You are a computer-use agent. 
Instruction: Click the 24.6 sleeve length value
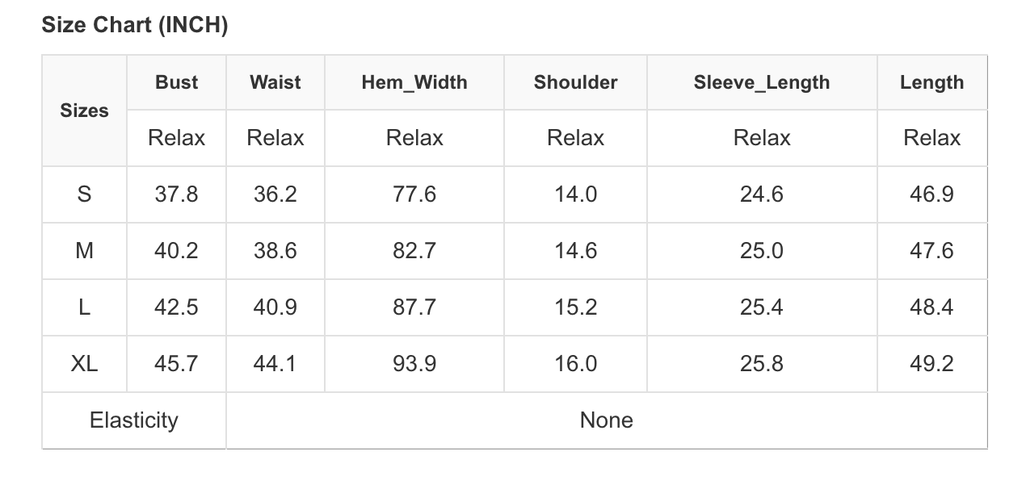(761, 194)
